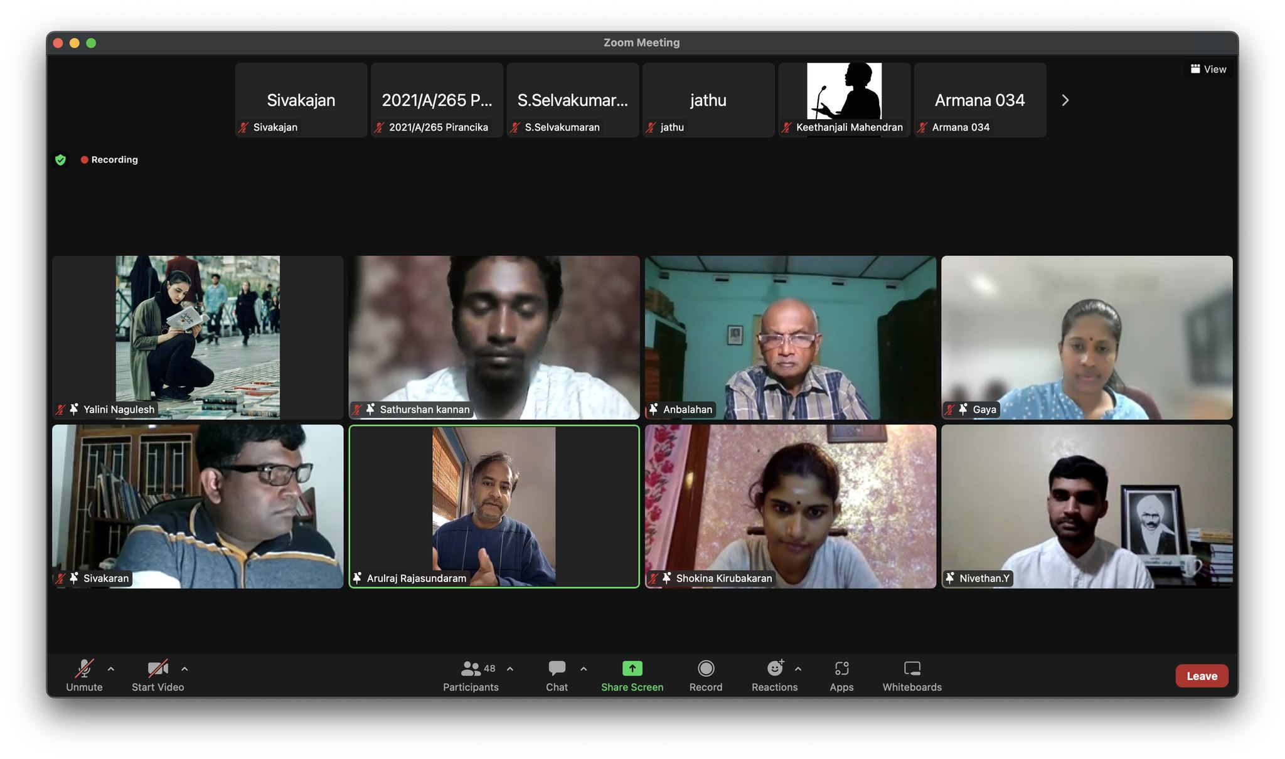Click muted mic icon on Yalini Nagulesh
The width and height of the screenshot is (1285, 759).
[x=61, y=410]
